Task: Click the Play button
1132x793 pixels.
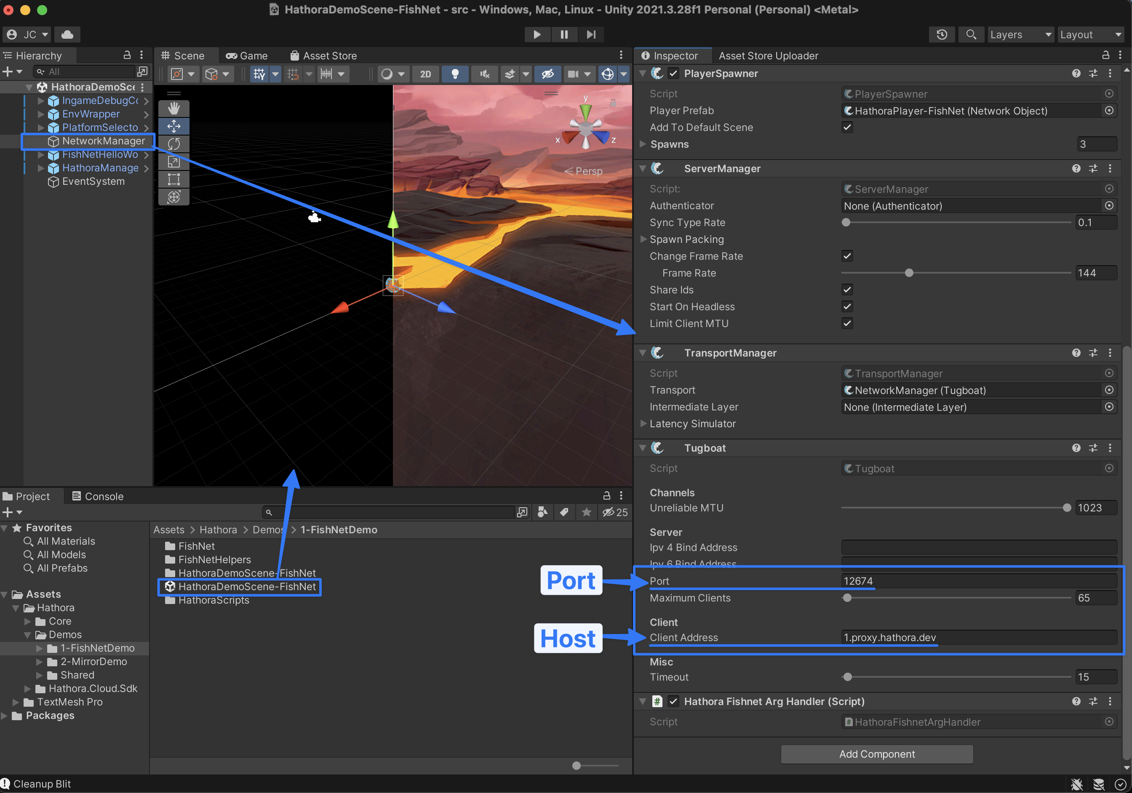Action: [537, 35]
